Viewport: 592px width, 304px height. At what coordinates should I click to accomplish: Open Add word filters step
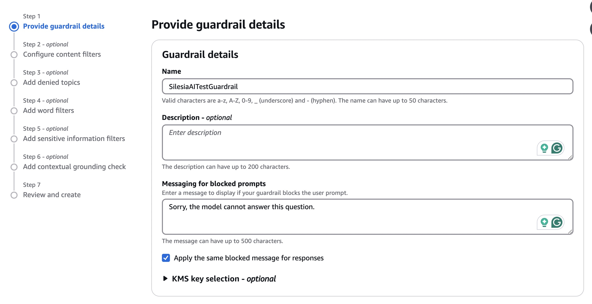(x=48, y=110)
